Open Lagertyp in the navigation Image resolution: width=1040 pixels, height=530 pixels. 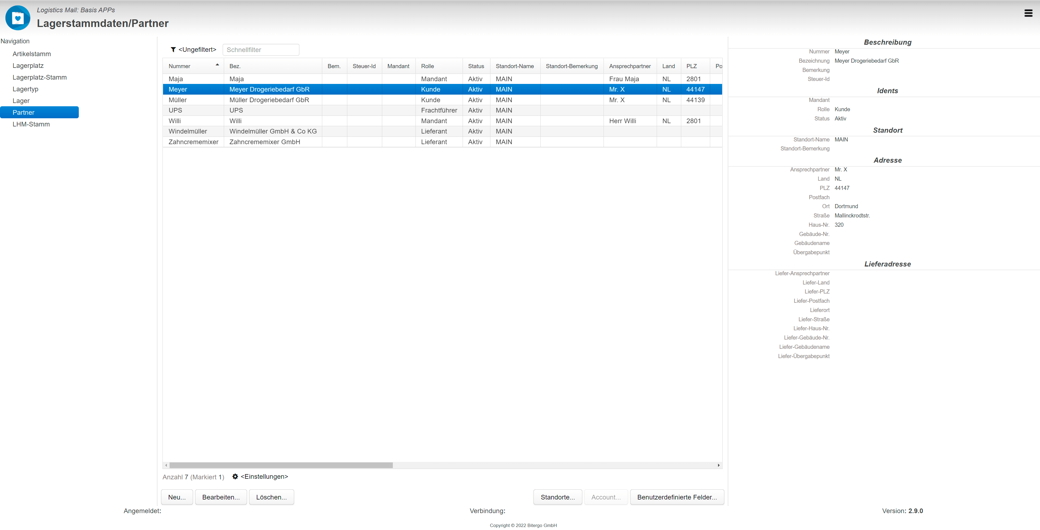(25, 89)
